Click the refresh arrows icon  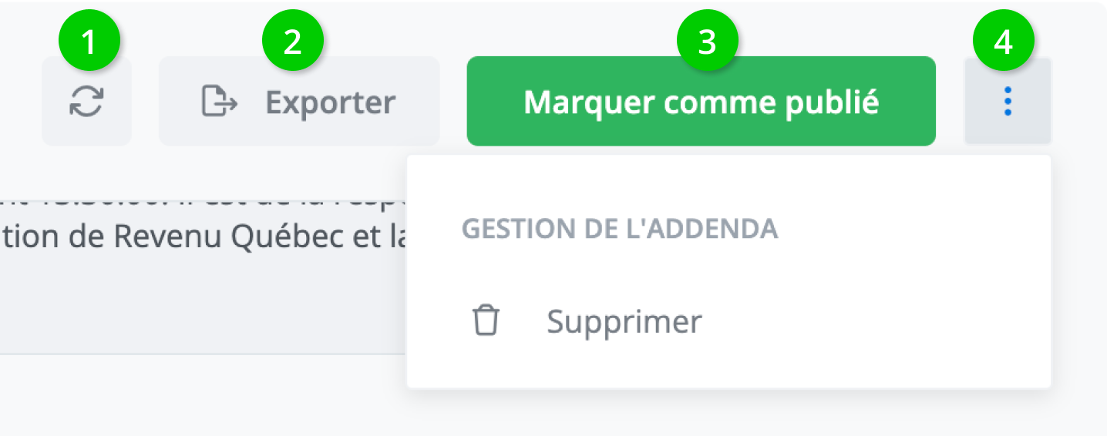click(x=86, y=102)
